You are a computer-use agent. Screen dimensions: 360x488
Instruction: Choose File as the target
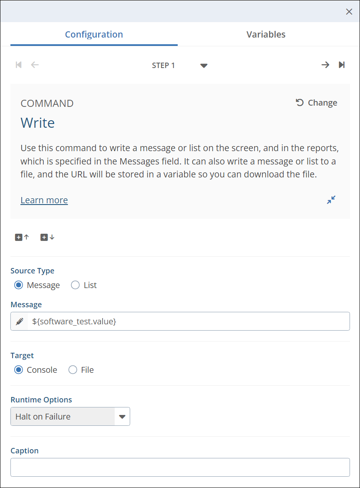[x=73, y=370]
